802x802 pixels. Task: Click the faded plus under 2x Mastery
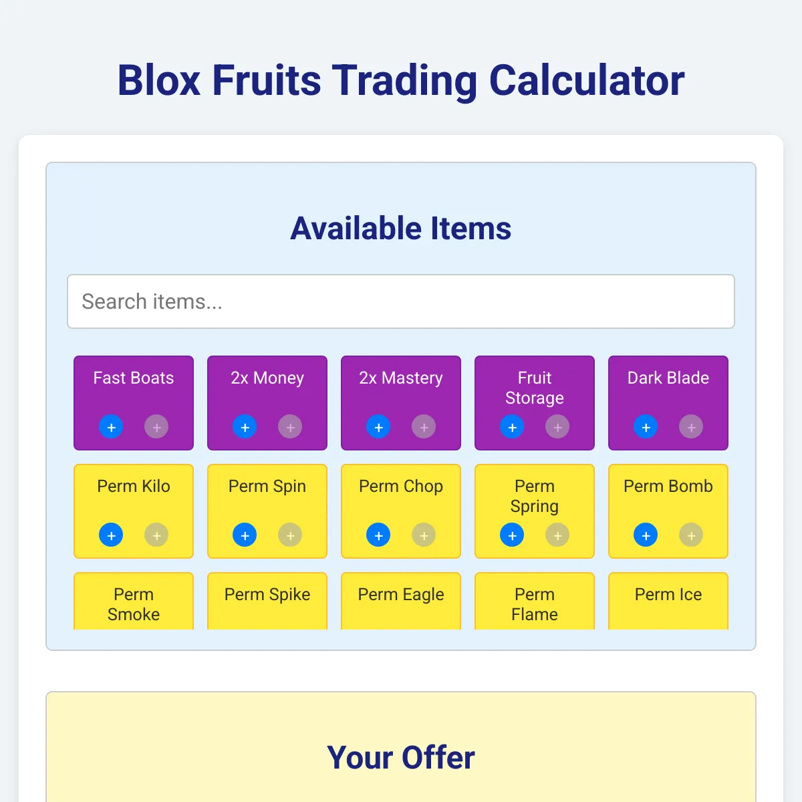click(424, 426)
